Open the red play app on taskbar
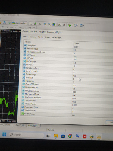113x151 pixels. 84,137
